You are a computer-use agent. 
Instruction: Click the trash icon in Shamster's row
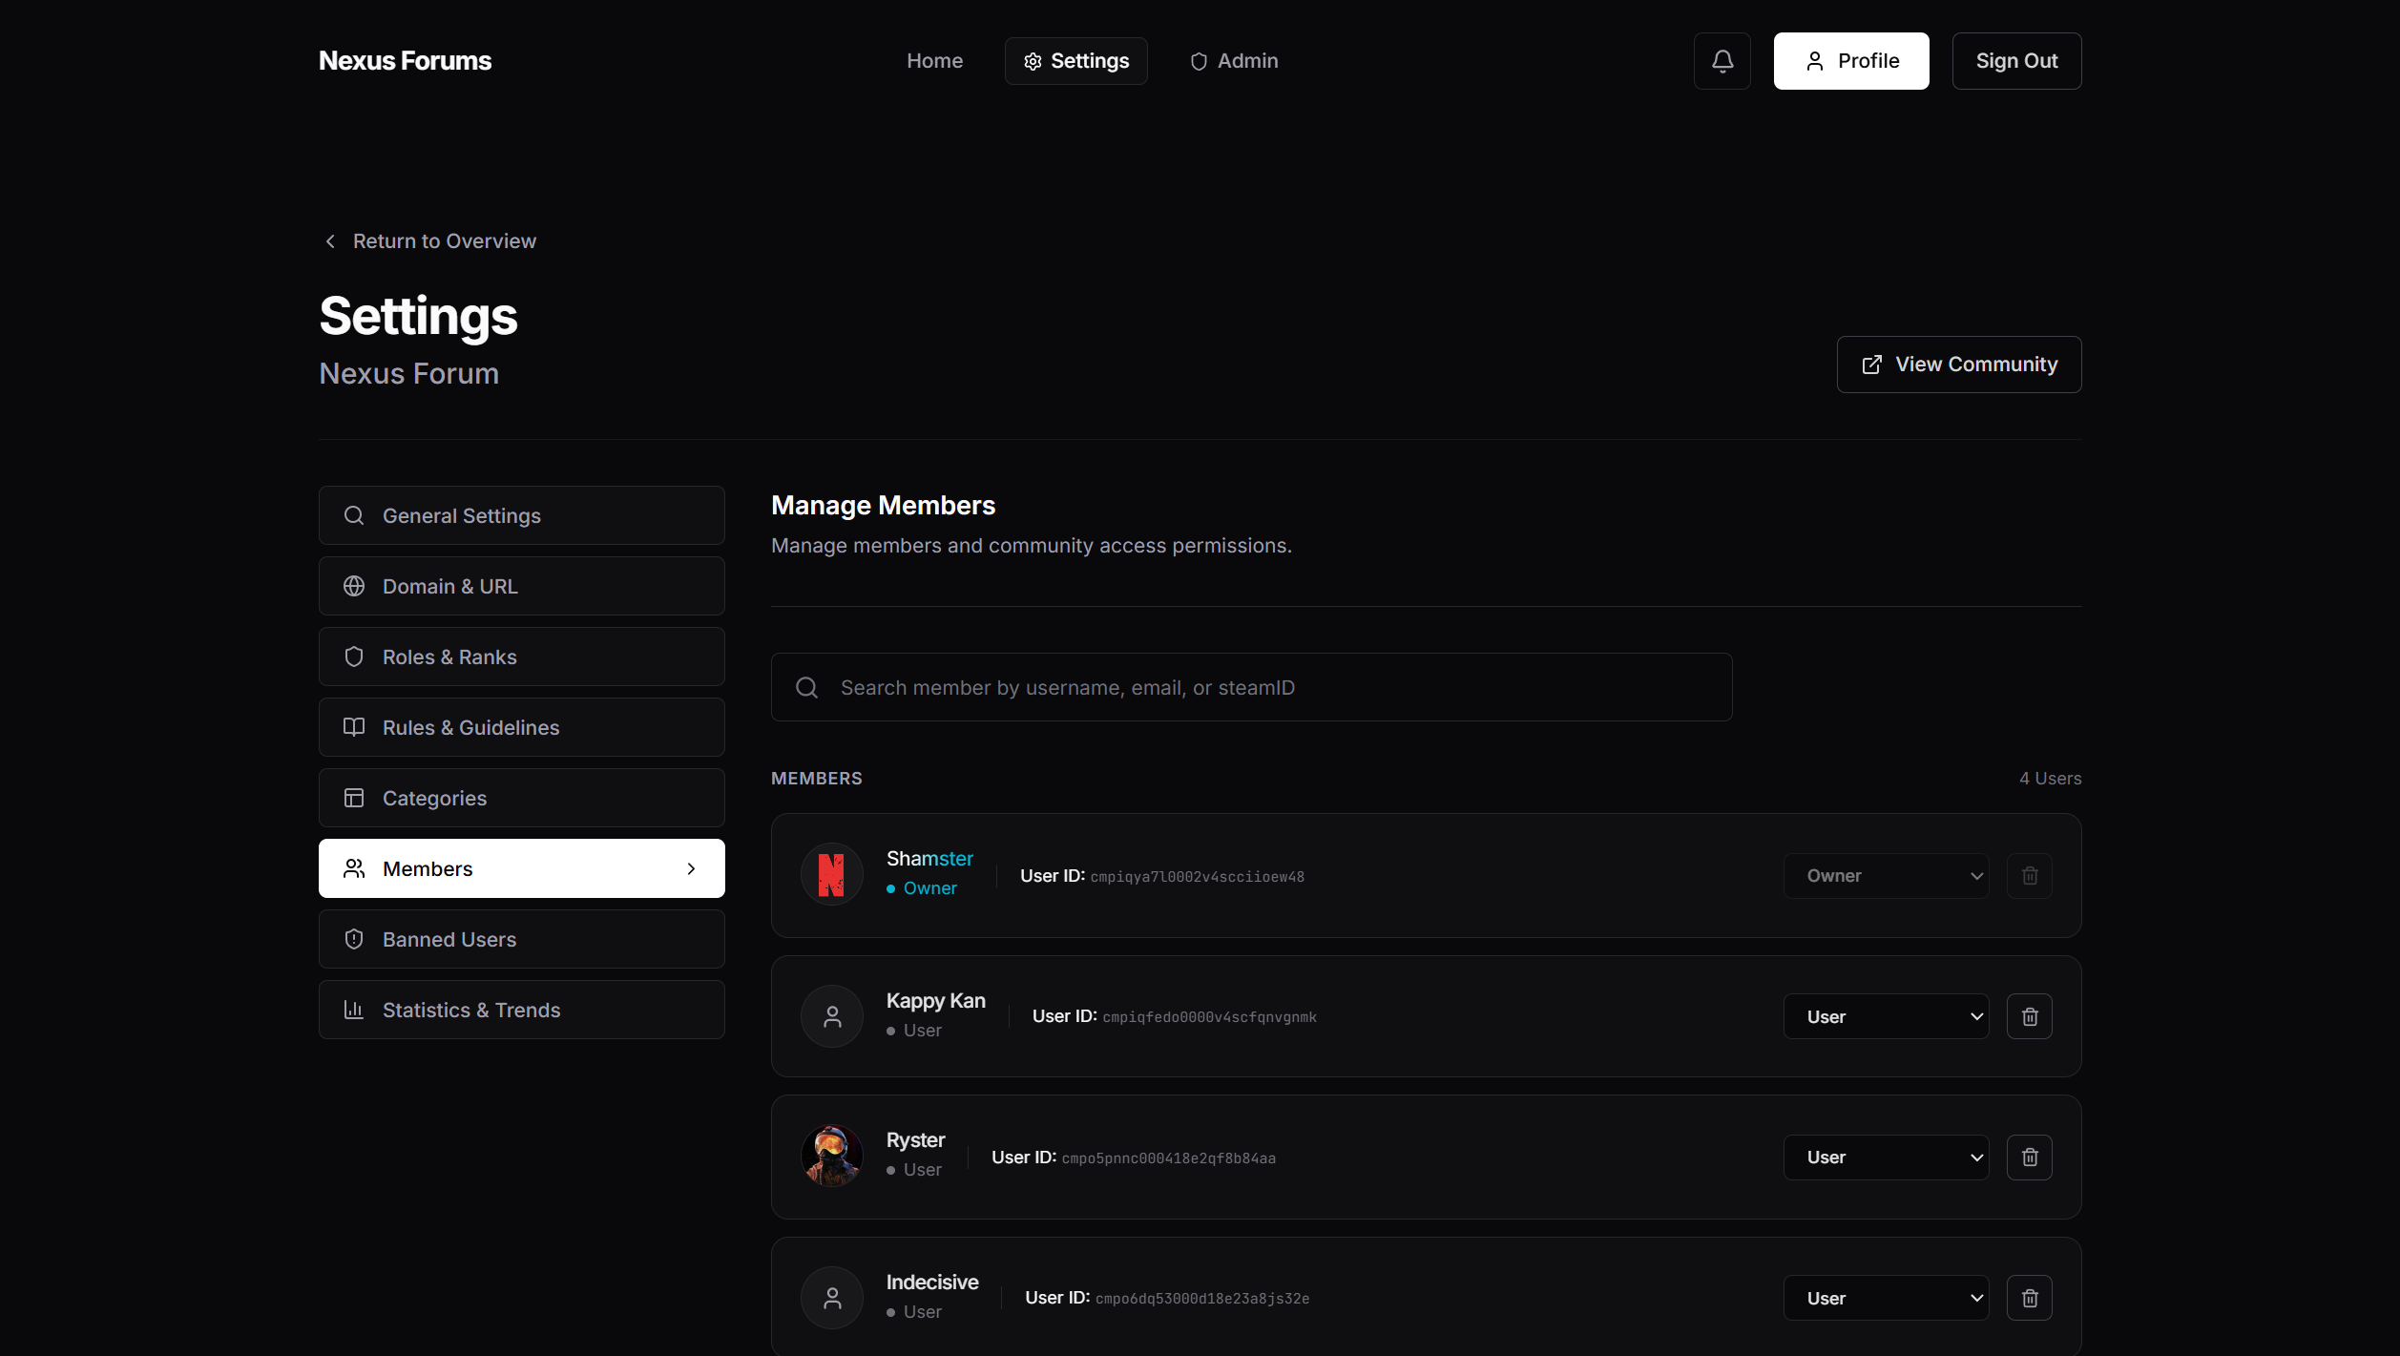point(2029,876)
